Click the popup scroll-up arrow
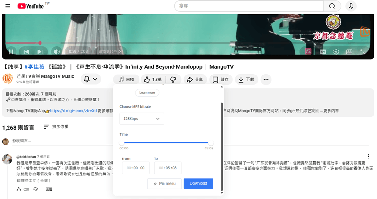Image resolution: width=377 pixels, height=199 pixels. (x=221, y=87)
